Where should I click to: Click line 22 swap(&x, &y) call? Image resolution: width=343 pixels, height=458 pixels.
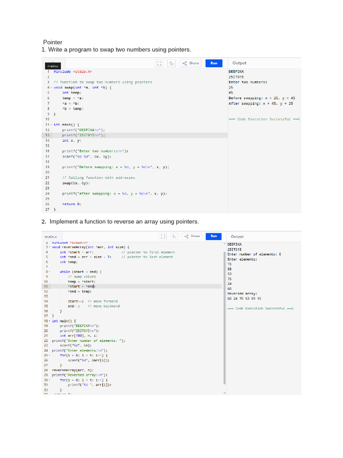pyautogui.click(x=76, y=183)
